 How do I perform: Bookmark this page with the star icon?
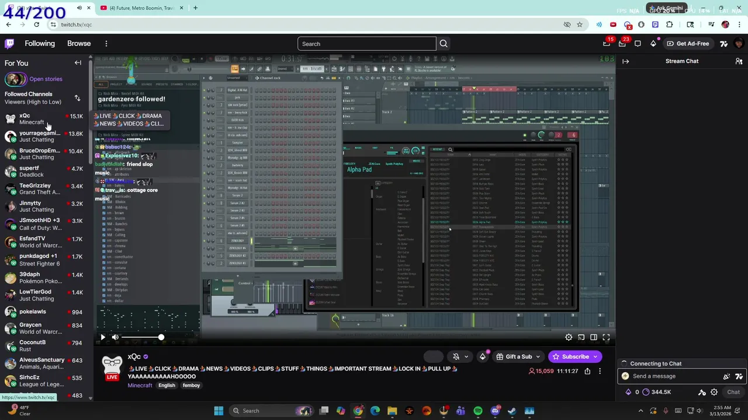click(x=579, y=24)
